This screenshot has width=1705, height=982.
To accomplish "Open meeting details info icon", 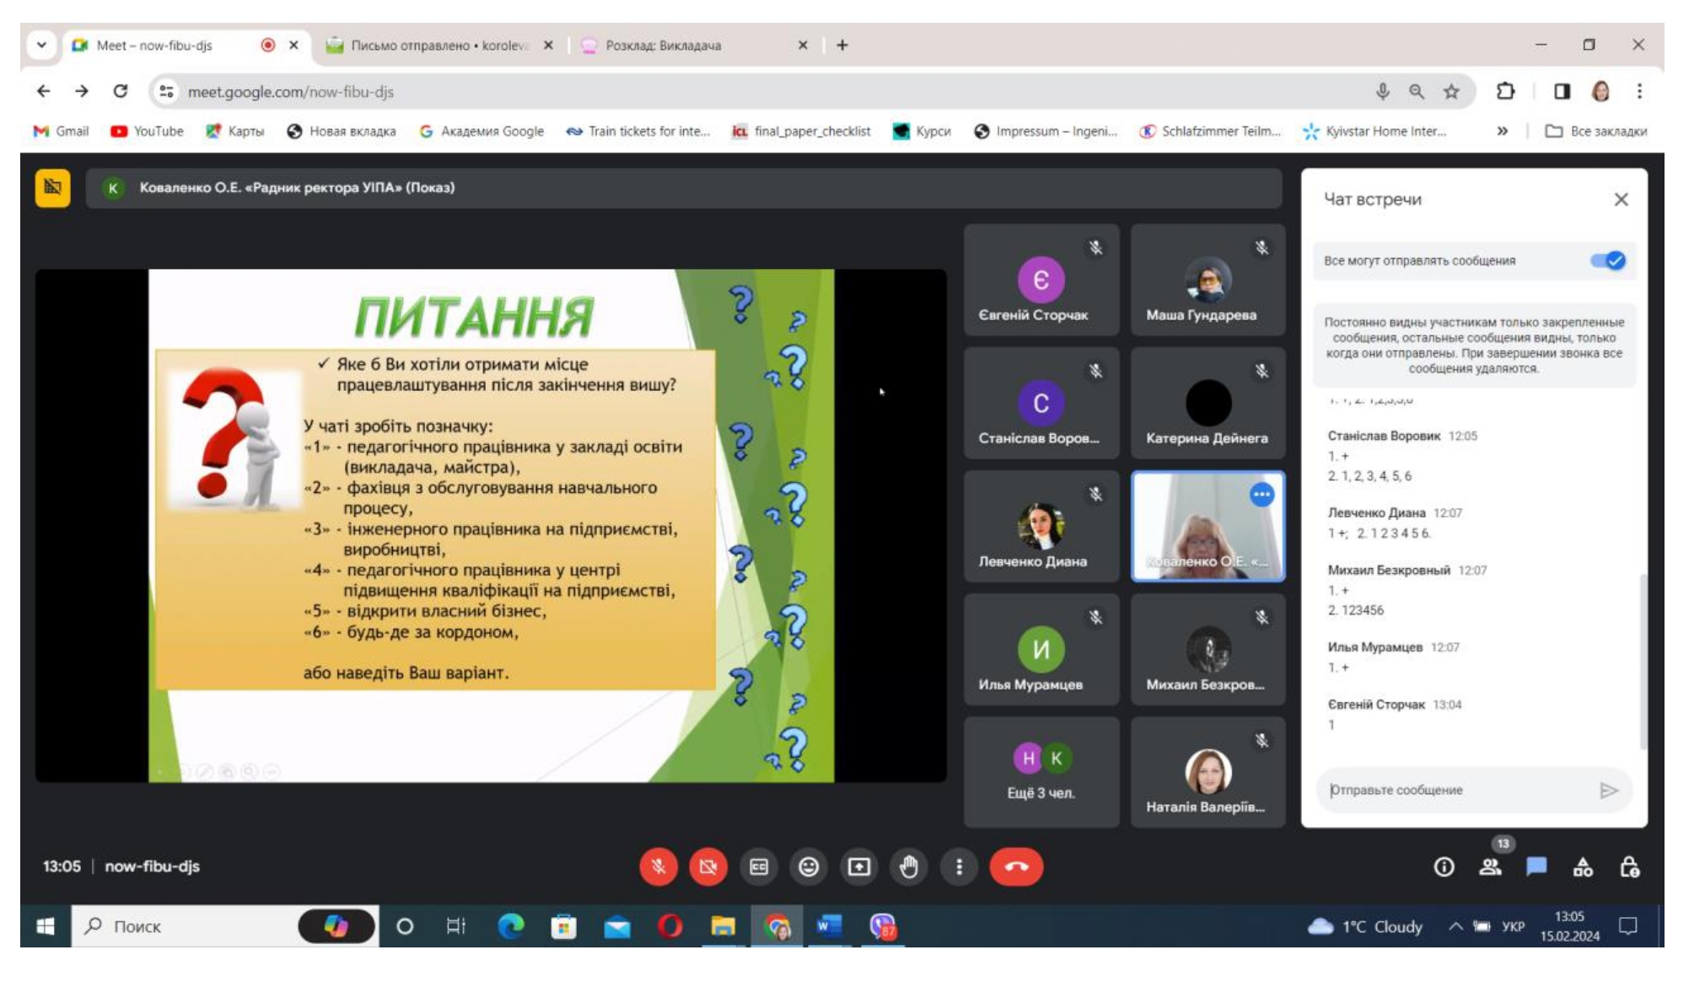I will 1444,867.
